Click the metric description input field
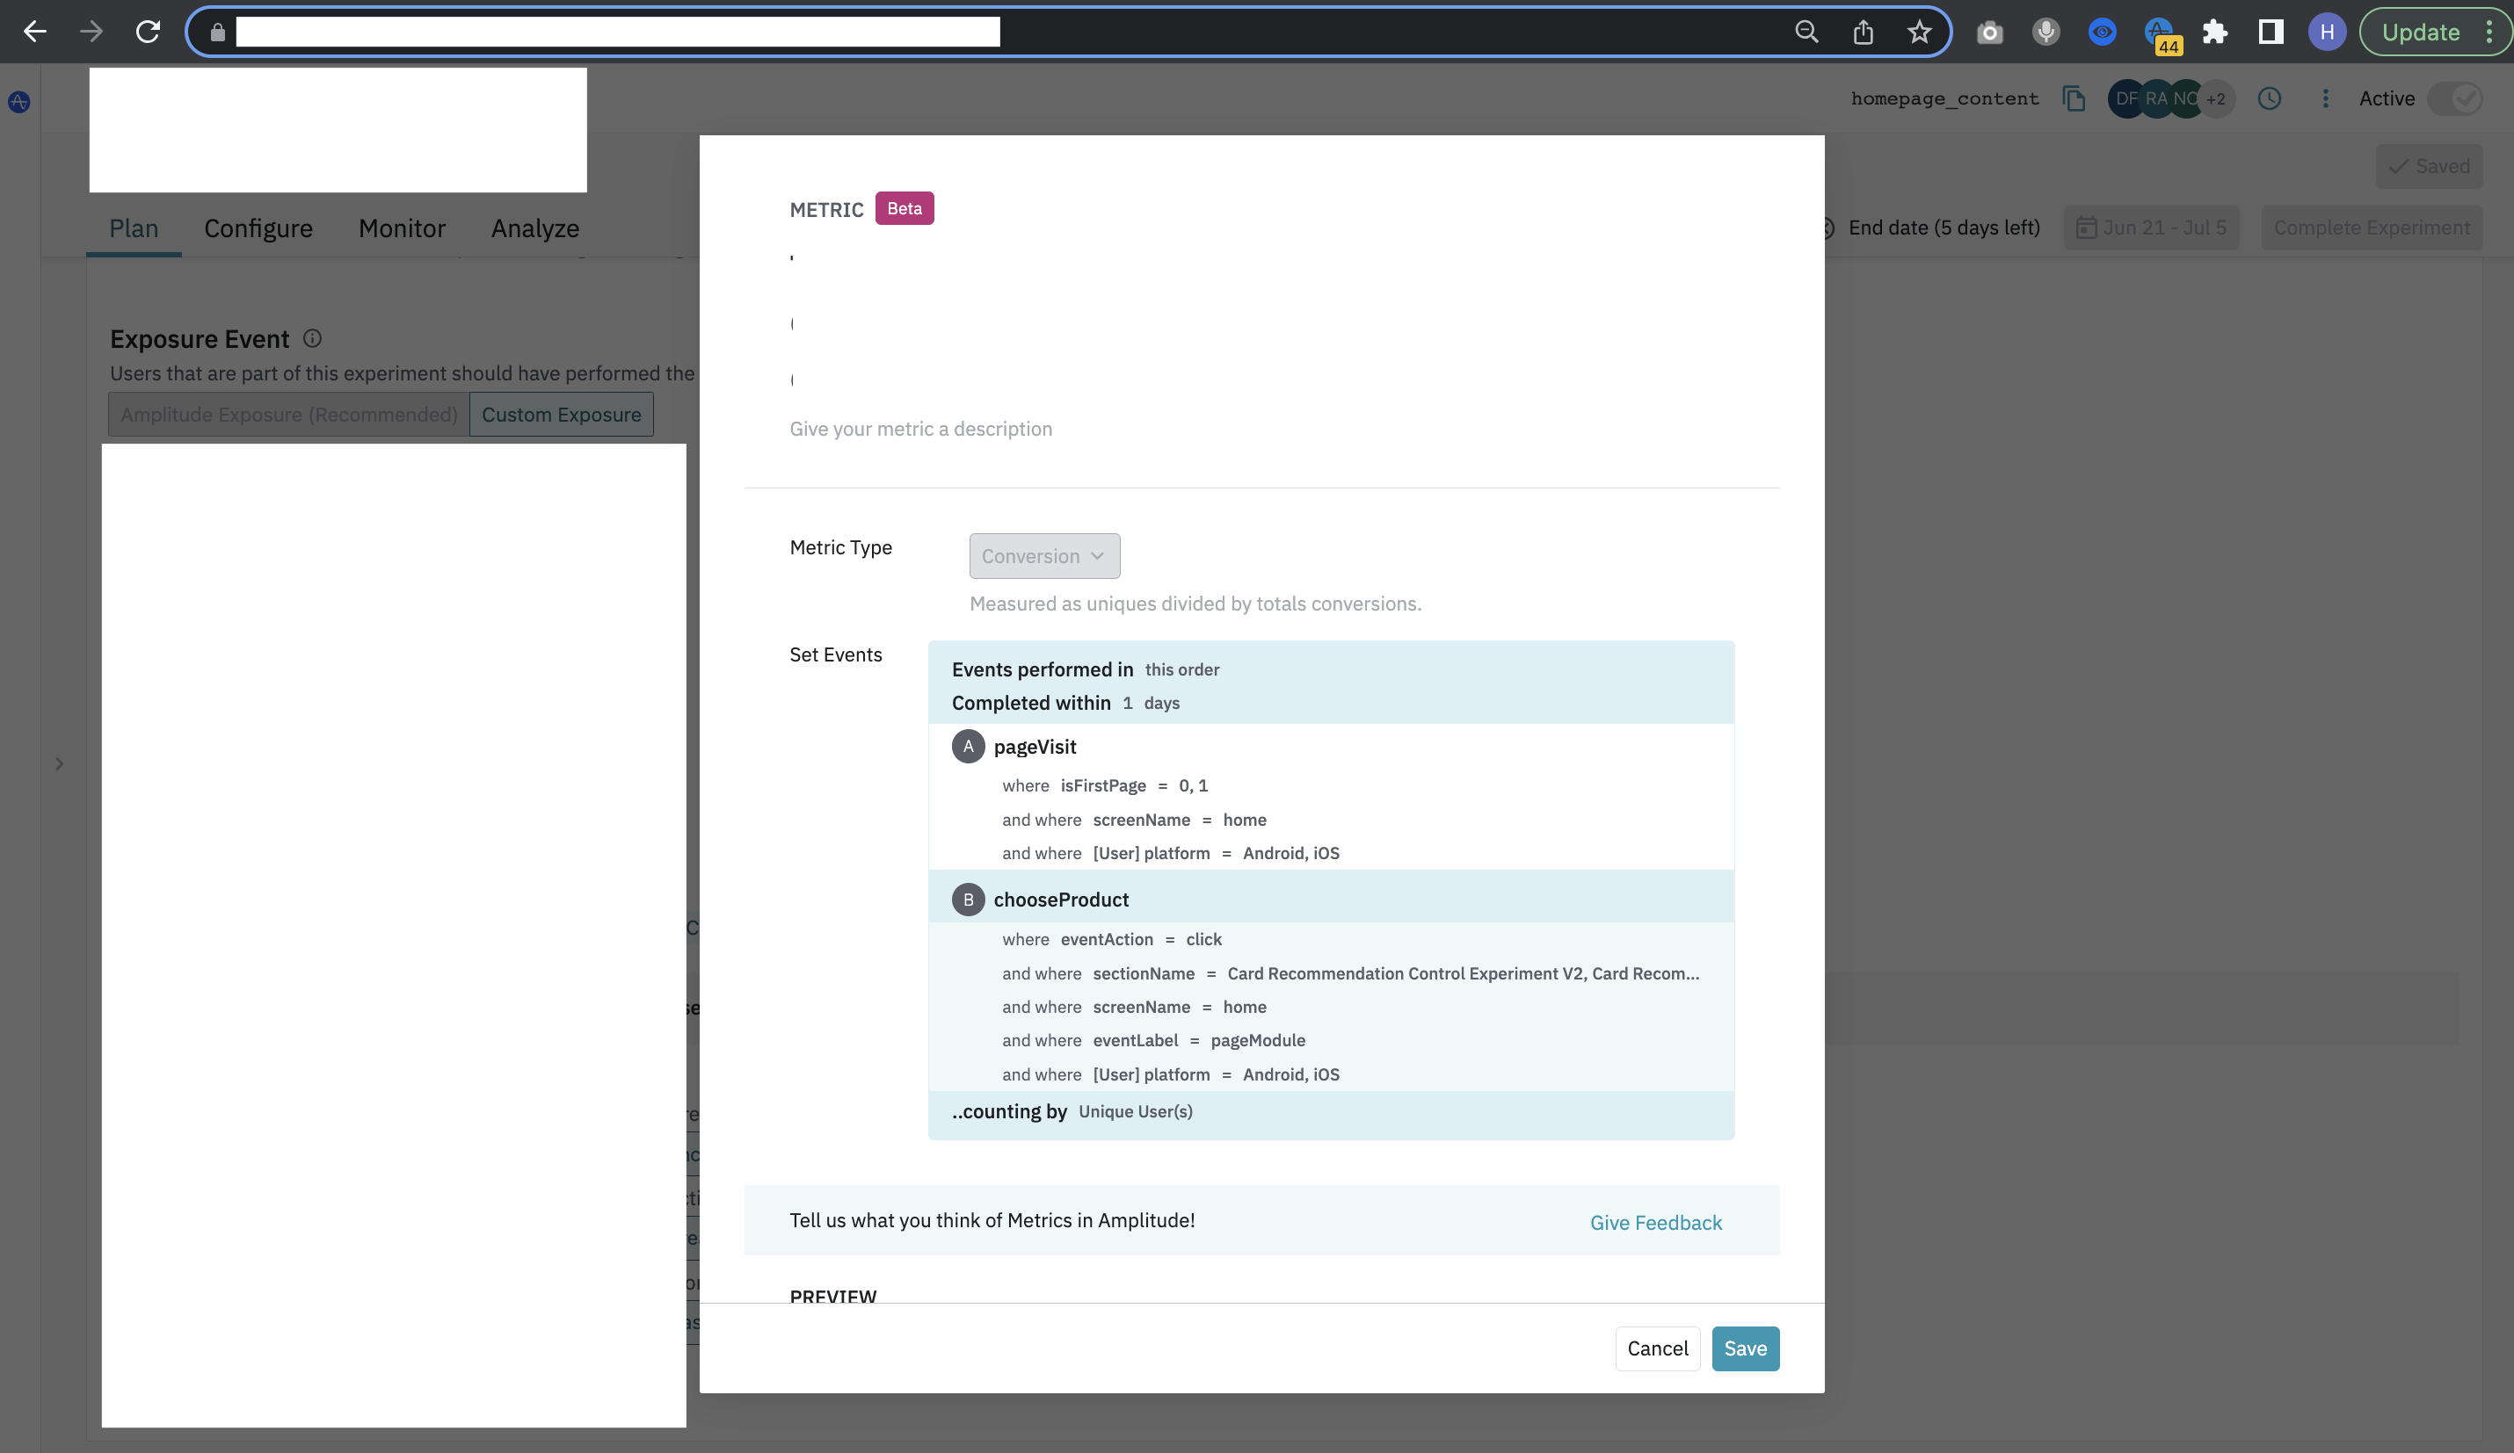 tap(921, 429)
